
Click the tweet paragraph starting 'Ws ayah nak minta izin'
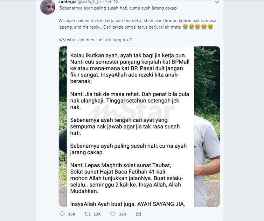[x=137, y=24]
